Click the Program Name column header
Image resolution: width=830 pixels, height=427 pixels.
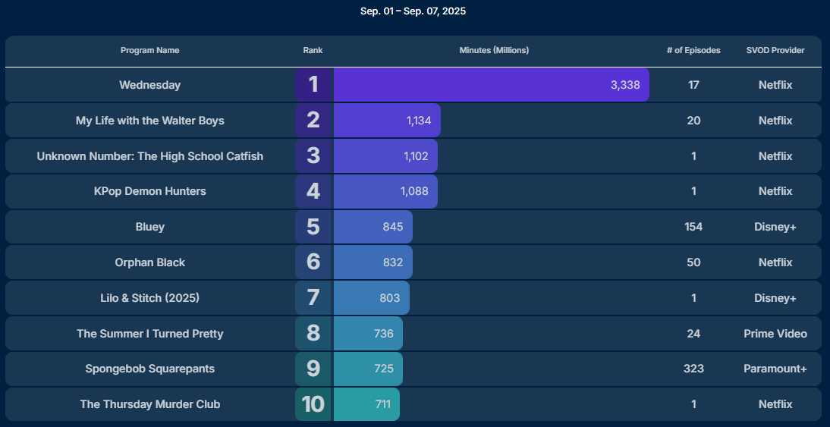click(x=150, y=51)
